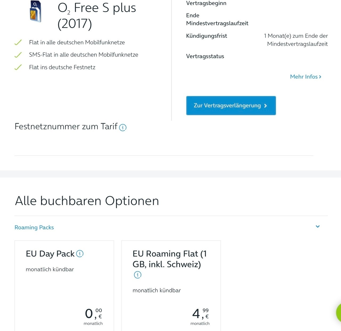Click checkmark beside SMS-Flat in alle deutschen Mobilfunknetze
The height and width of the screenshot is (331, 341).
(18, 55)
